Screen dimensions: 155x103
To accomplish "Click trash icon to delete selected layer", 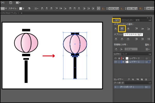I will (x=146, y=79).
